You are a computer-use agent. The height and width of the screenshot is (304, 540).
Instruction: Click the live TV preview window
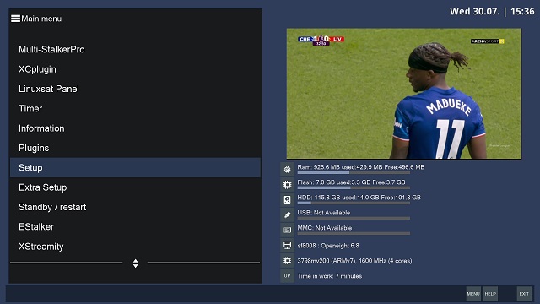[403, 94]
